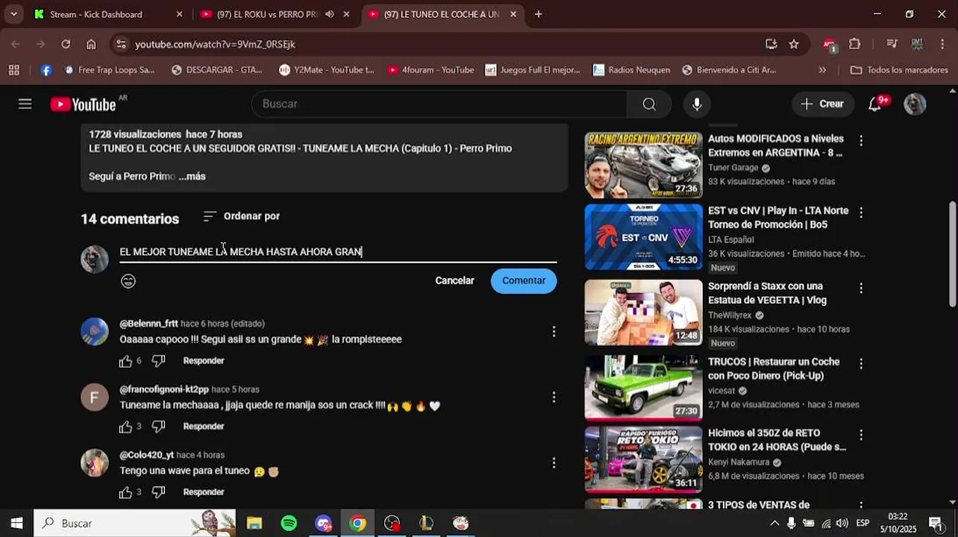Open Discord from the taskbar
The image size is (958, 537).
[x=323, y=523]
